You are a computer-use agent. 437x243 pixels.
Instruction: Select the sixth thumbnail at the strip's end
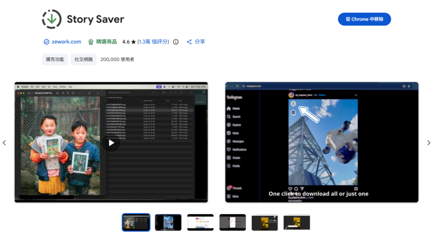click(297, 222)
